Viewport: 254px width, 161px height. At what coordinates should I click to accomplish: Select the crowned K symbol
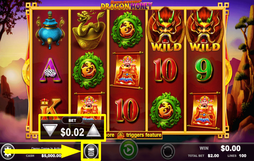(50, 107)
